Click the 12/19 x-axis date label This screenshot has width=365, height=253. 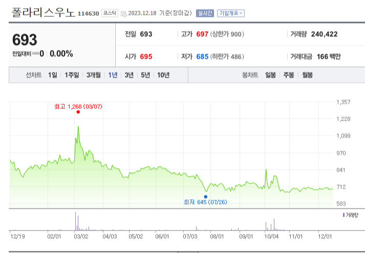point(18,237)
